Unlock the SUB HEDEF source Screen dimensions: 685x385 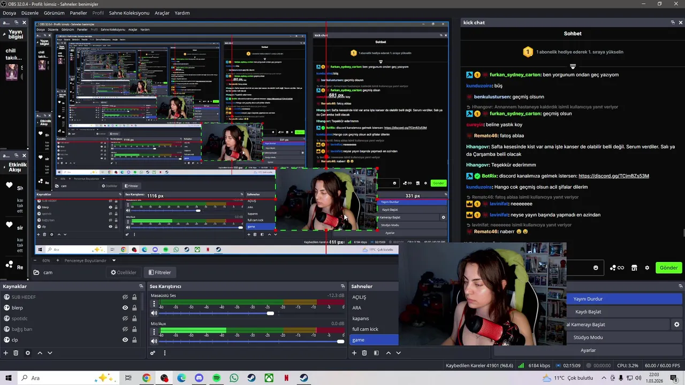(134, 297)
